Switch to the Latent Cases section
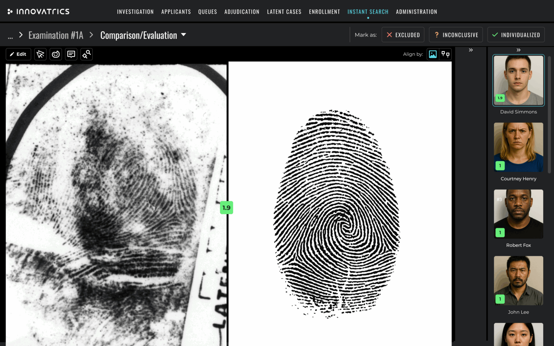The height and width of the screenshot is (346, 554). pos(284,12)
